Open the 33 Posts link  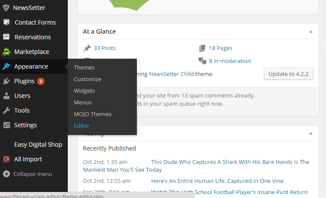tap(104, 48)
